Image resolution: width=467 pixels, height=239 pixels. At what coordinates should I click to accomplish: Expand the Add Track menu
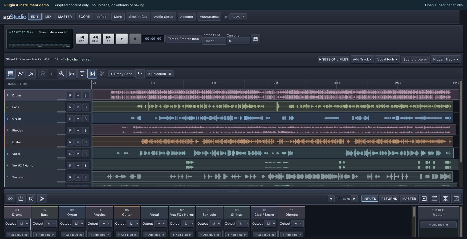click(x=362, y=59)
